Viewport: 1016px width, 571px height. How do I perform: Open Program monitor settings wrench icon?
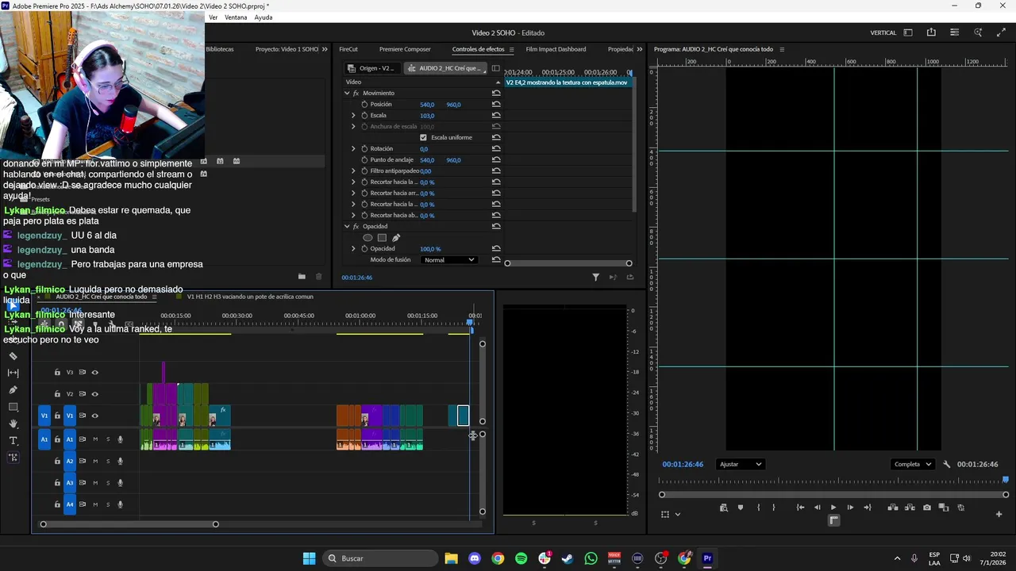pyautogui.click(x=946, y=464)
